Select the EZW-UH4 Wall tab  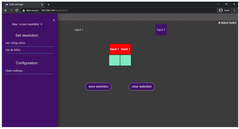click(24, 5)
